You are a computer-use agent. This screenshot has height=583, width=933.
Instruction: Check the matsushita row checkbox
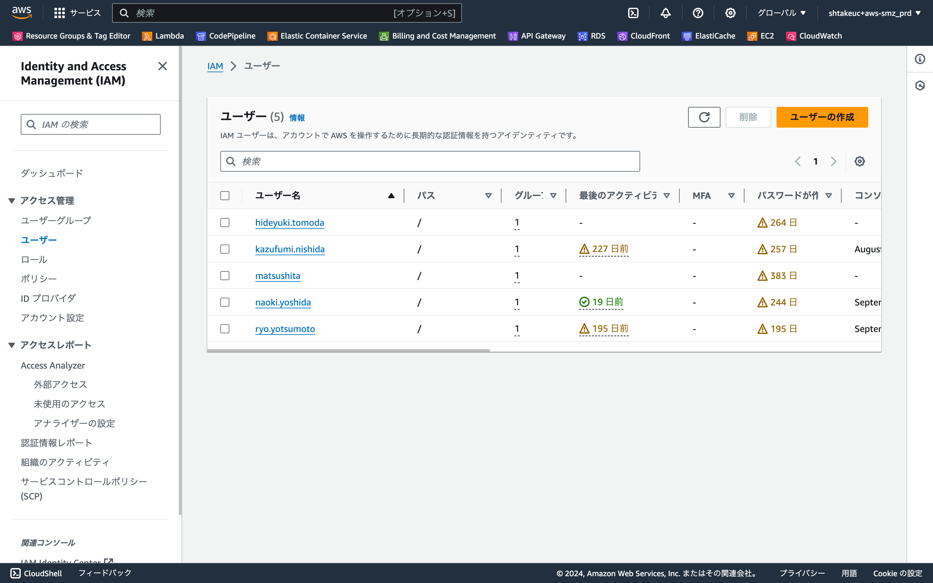click(225, 276)
